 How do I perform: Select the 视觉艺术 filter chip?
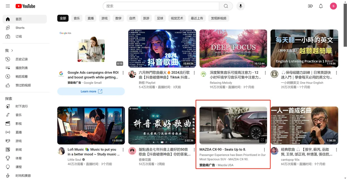(x=177, y=18)
